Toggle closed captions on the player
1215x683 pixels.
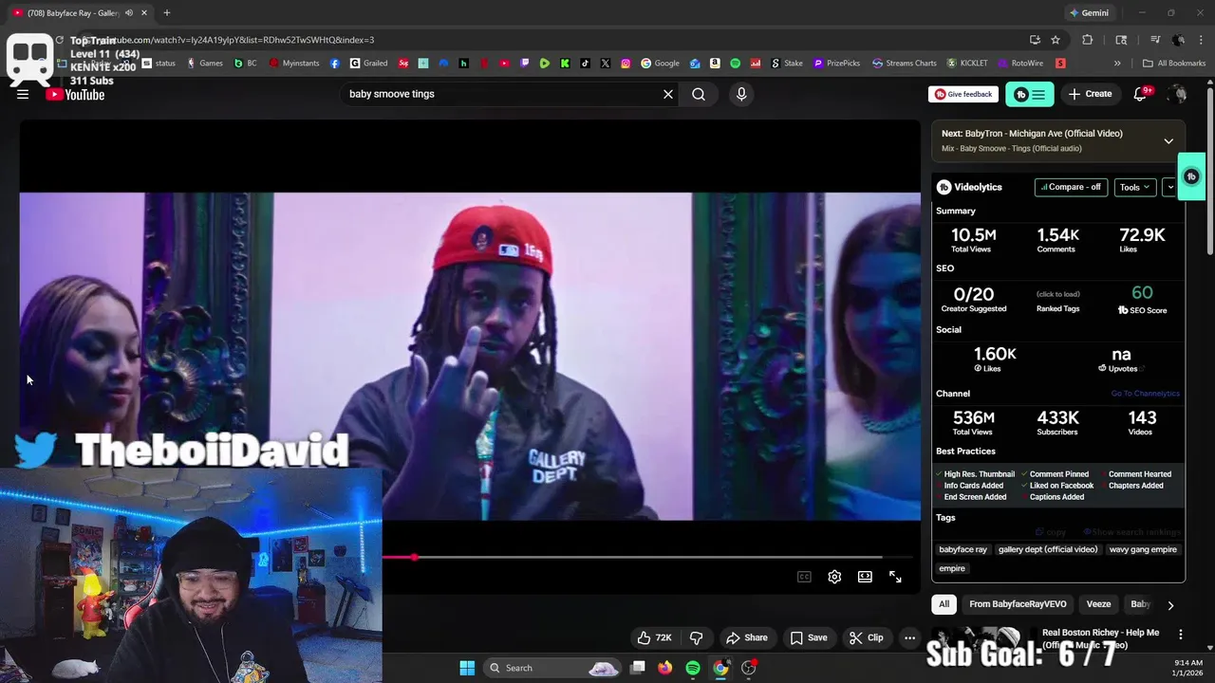(x=804, y=577)
